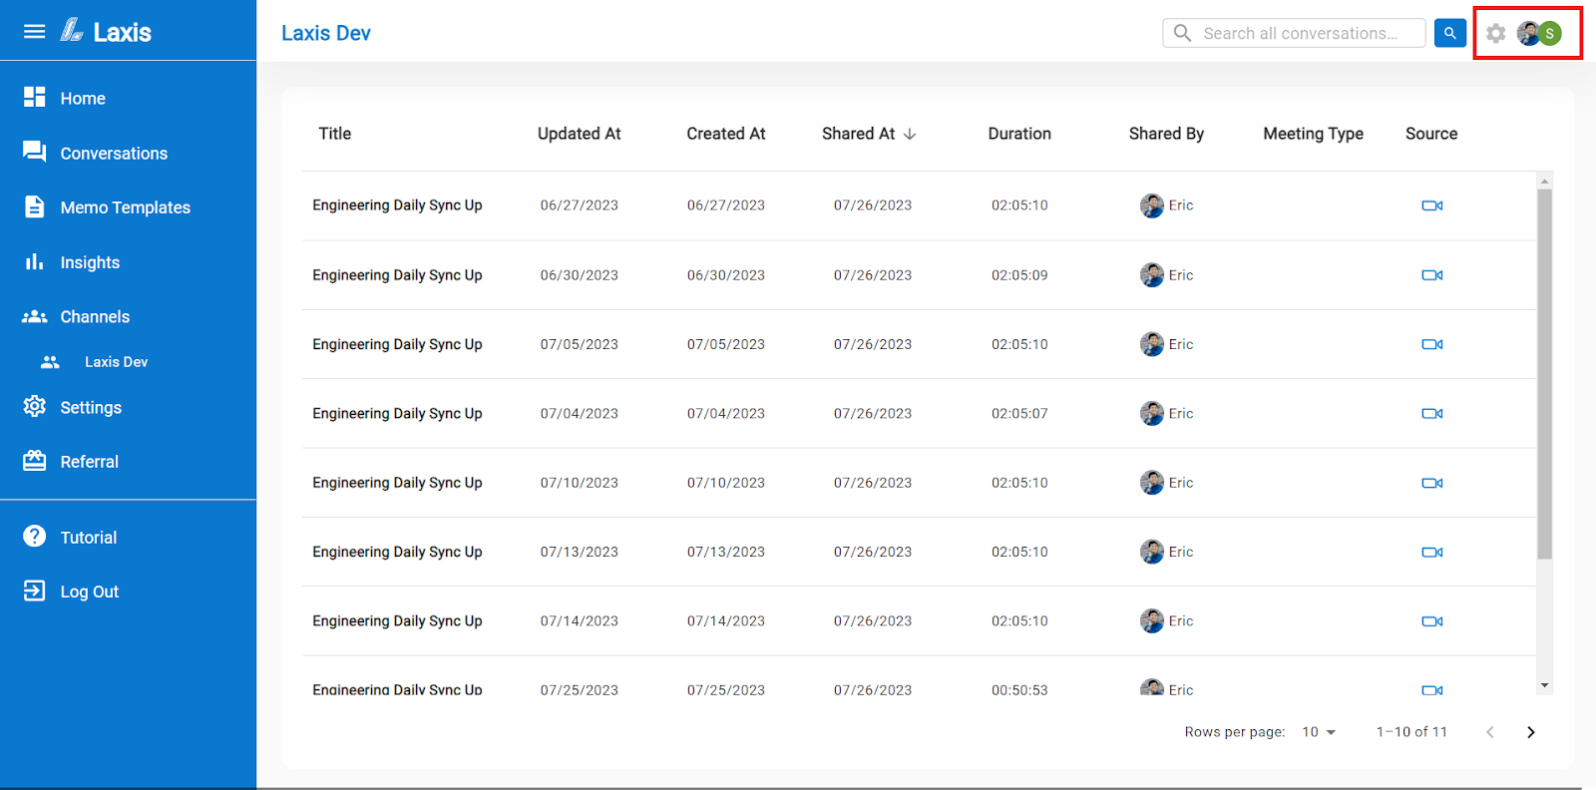Go to next page of results
The height and width of the screenshot is (790, 1596).
click(x=1530, y=732)
